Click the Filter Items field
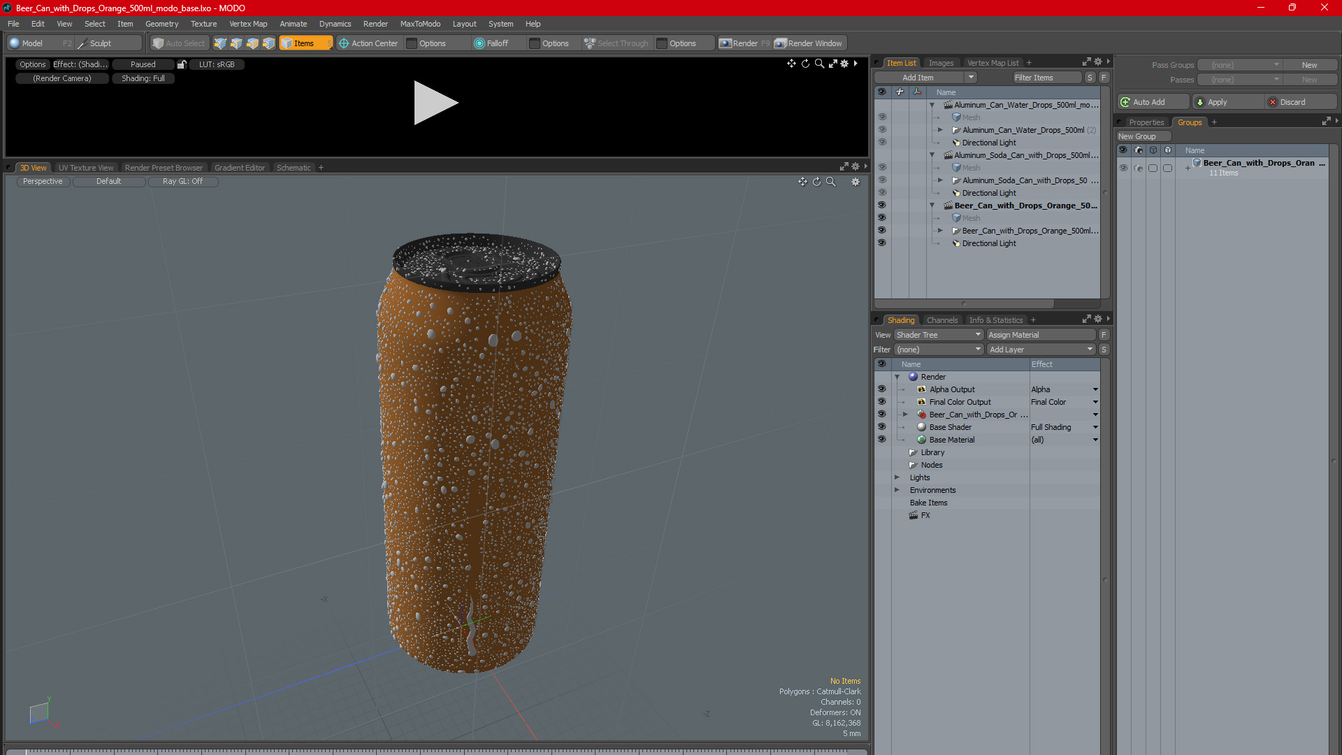 tap(1047, 78)
